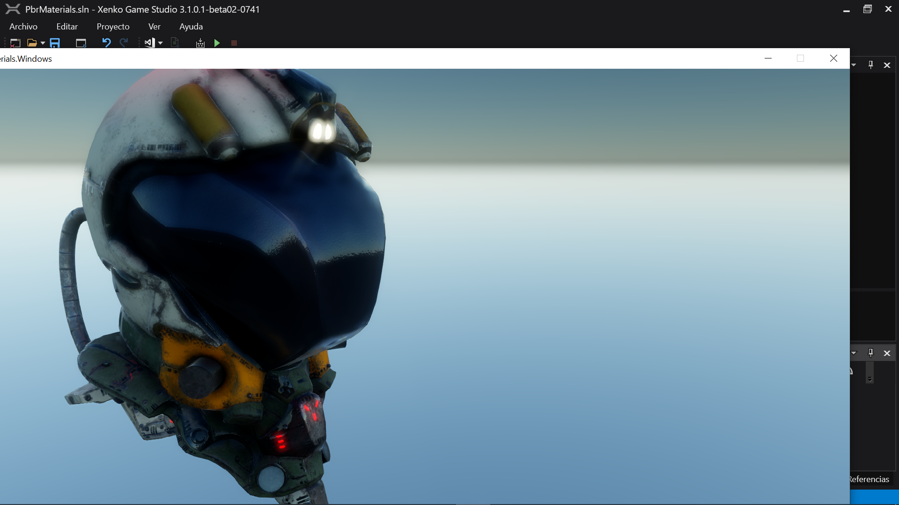The width and height of the screenshot is (899, 505).
Task: Toggle the lower right panel pin
Action: click(870, 353)
